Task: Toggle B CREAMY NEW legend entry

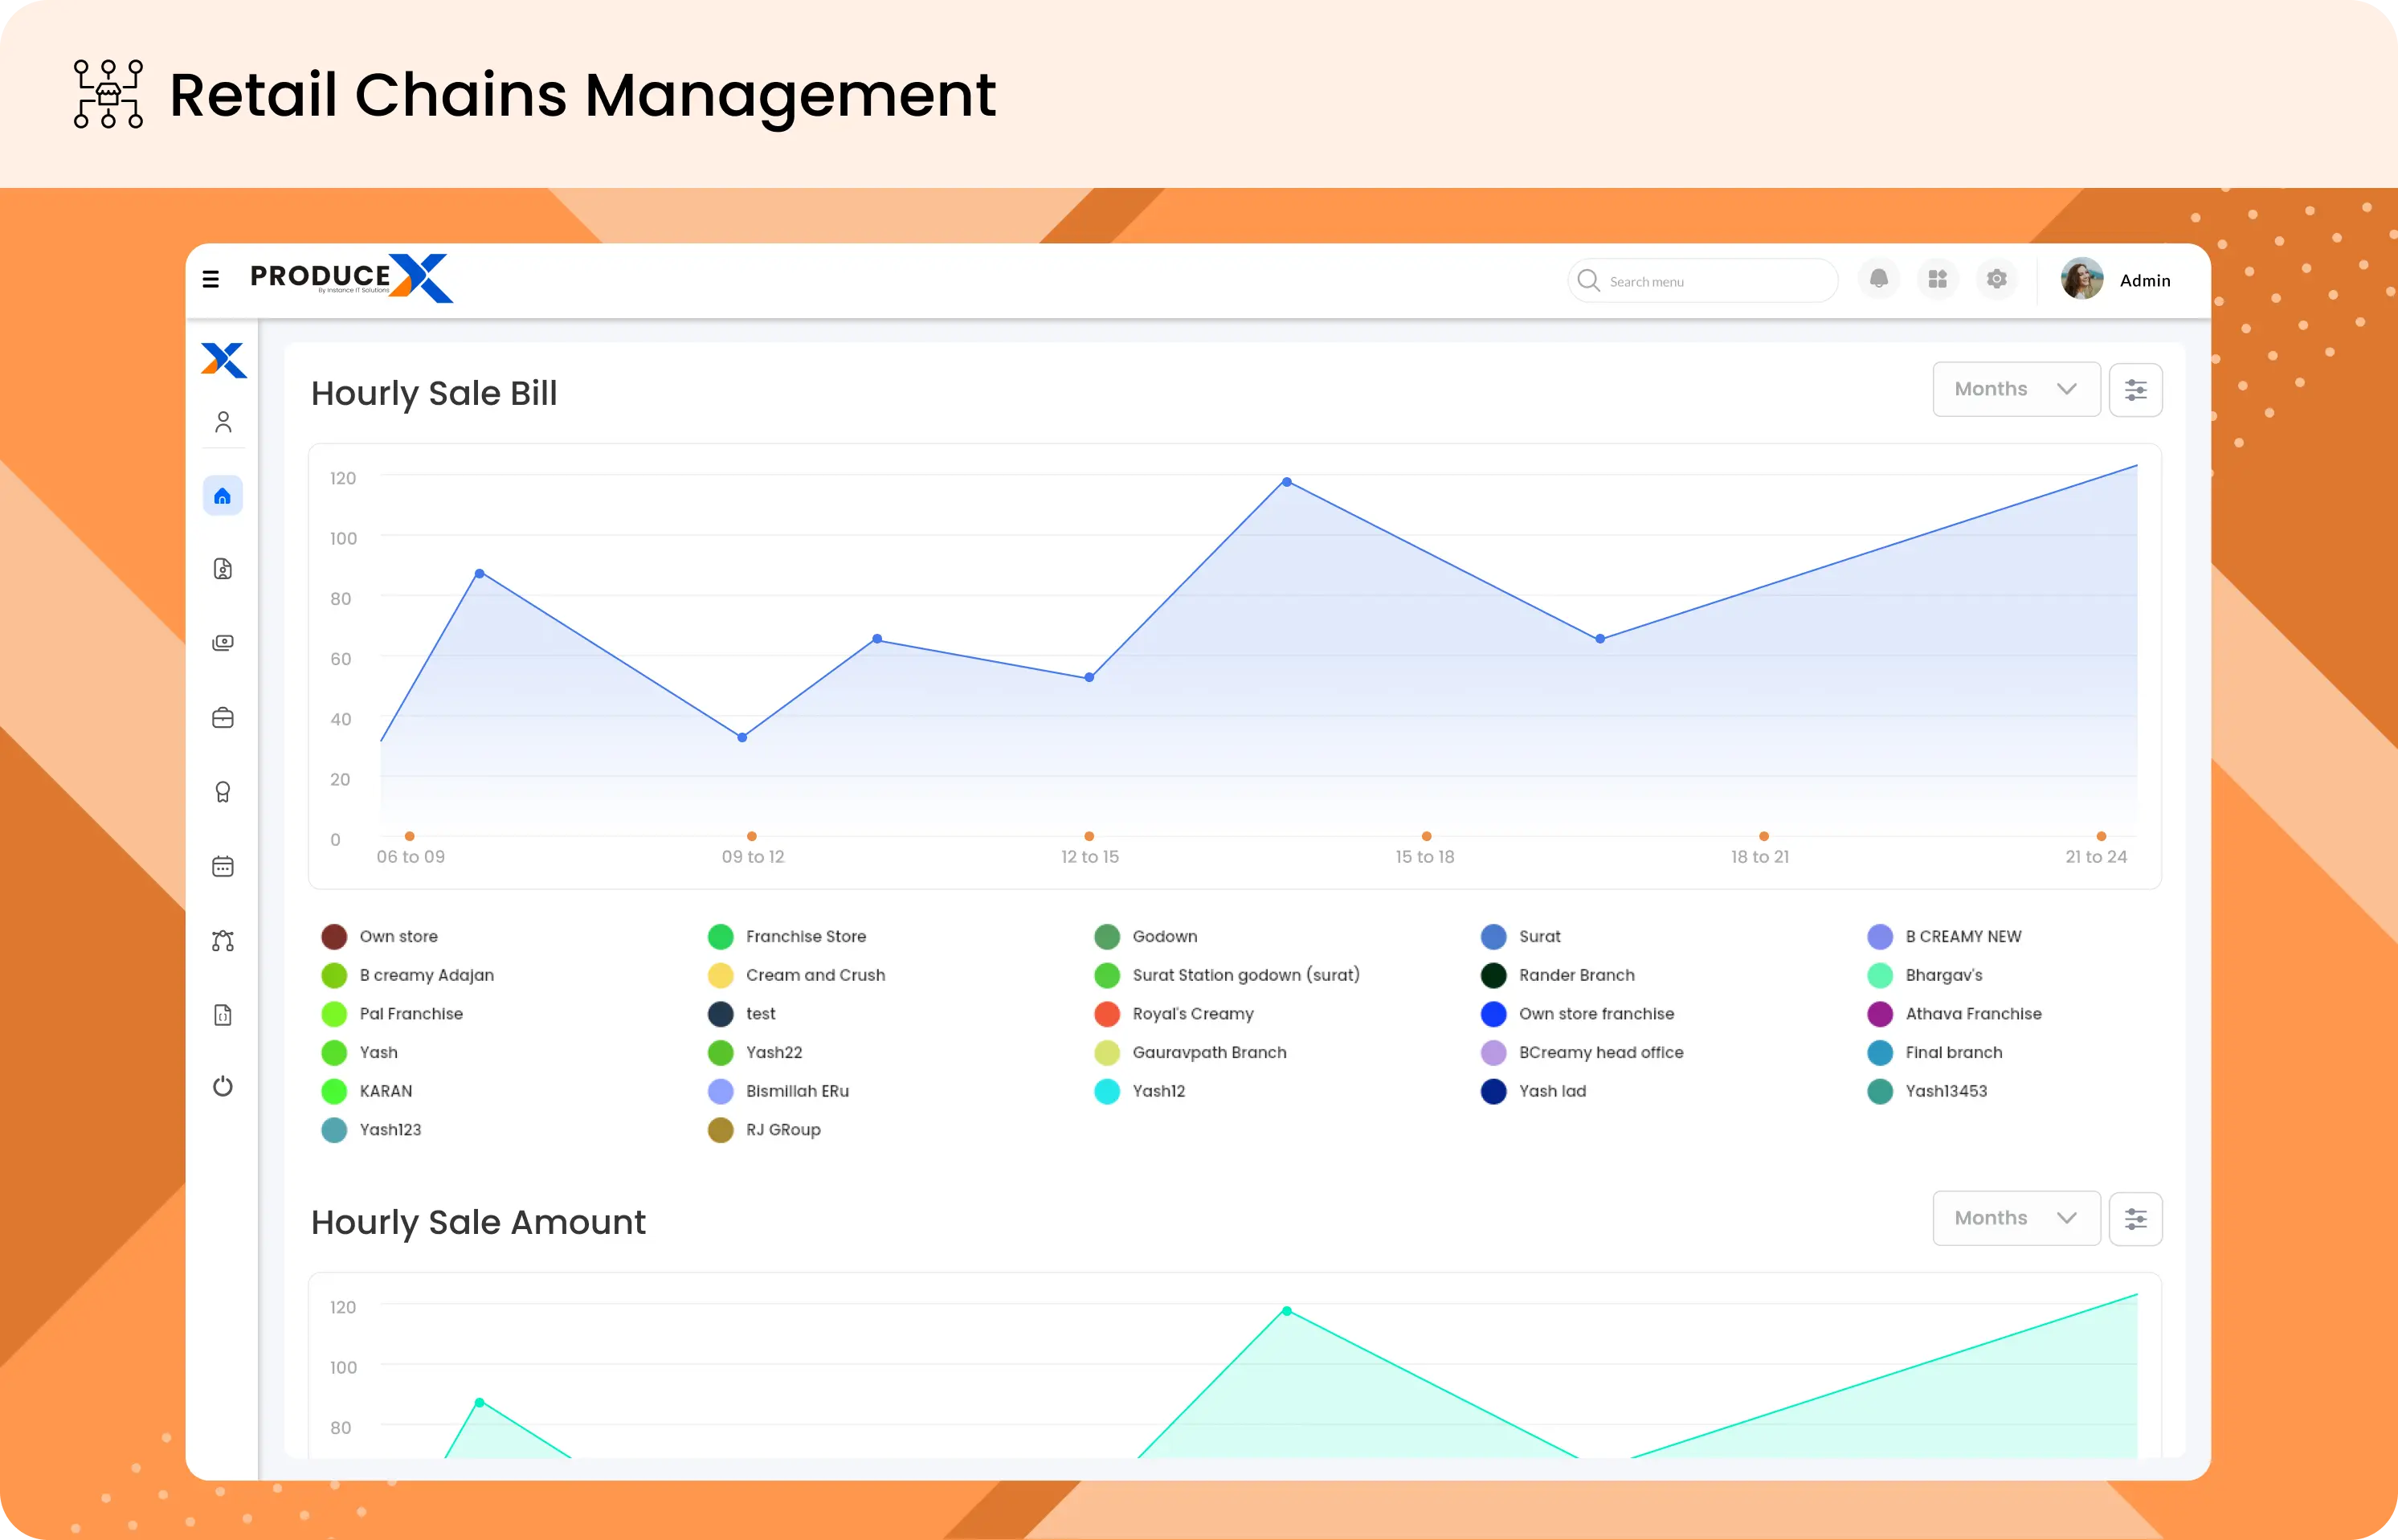Action: point(1944,936)
